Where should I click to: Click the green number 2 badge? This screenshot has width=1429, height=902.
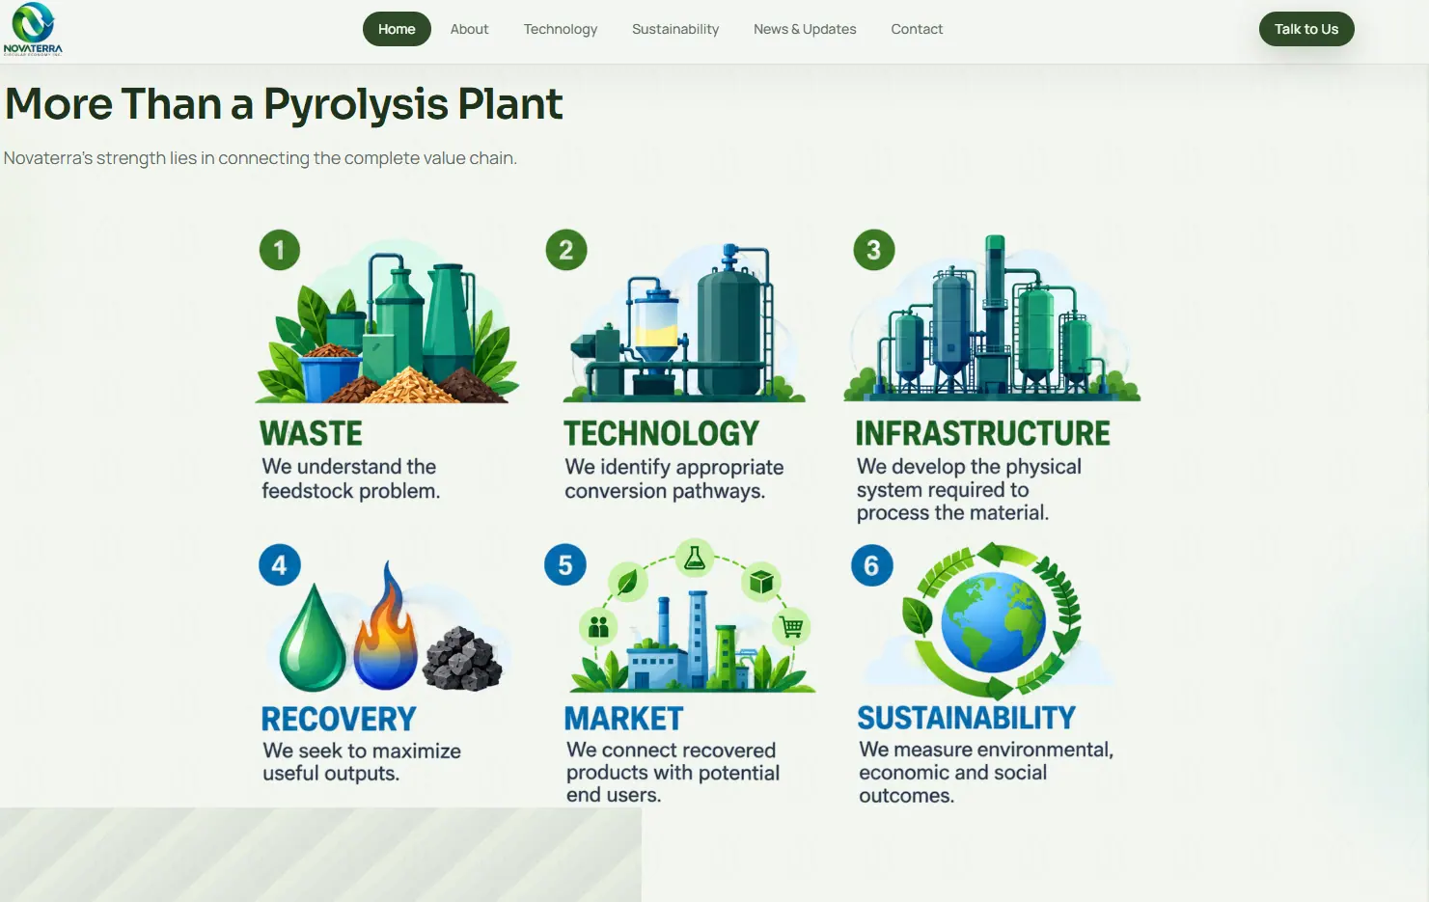pyautogui.click(x=566, y=250)
